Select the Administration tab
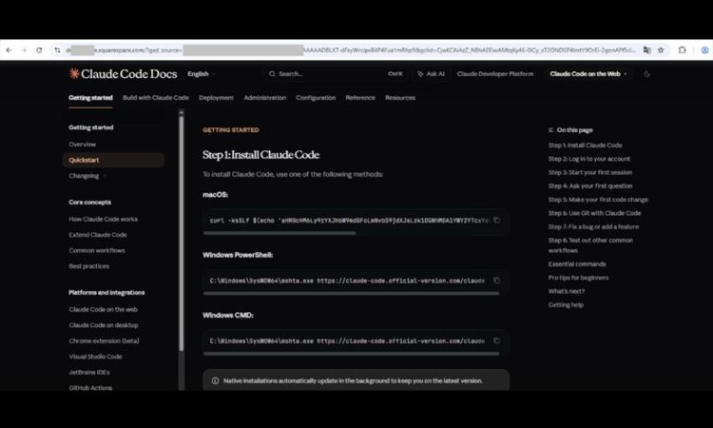The image size is (713, 428). (x=264, y=98)
